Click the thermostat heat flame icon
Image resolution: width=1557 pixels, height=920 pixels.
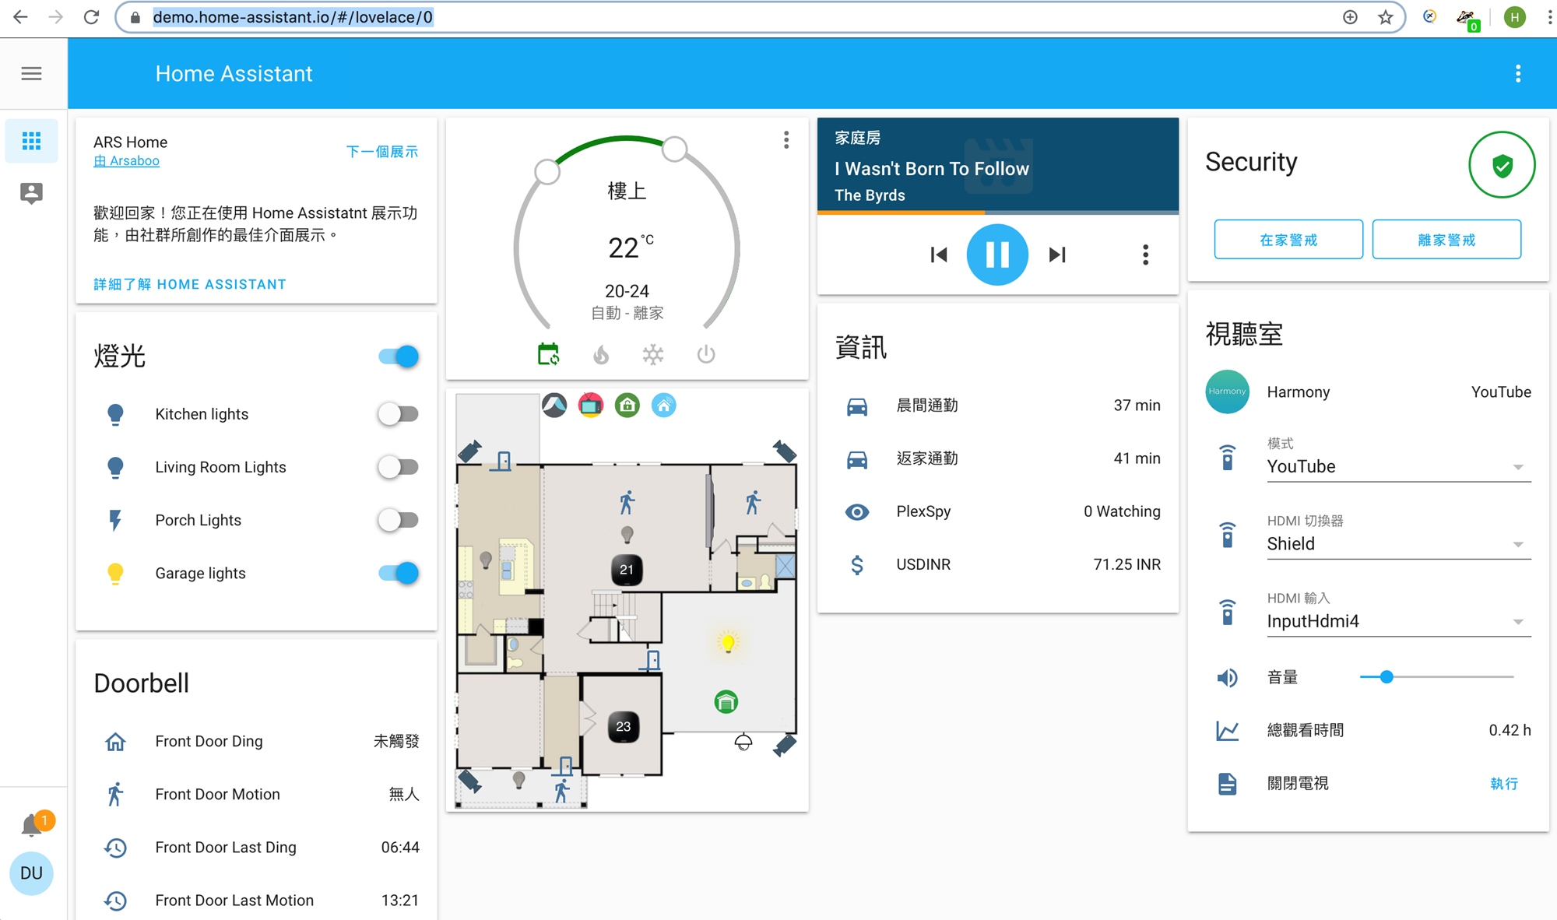(x=600, y=355)
